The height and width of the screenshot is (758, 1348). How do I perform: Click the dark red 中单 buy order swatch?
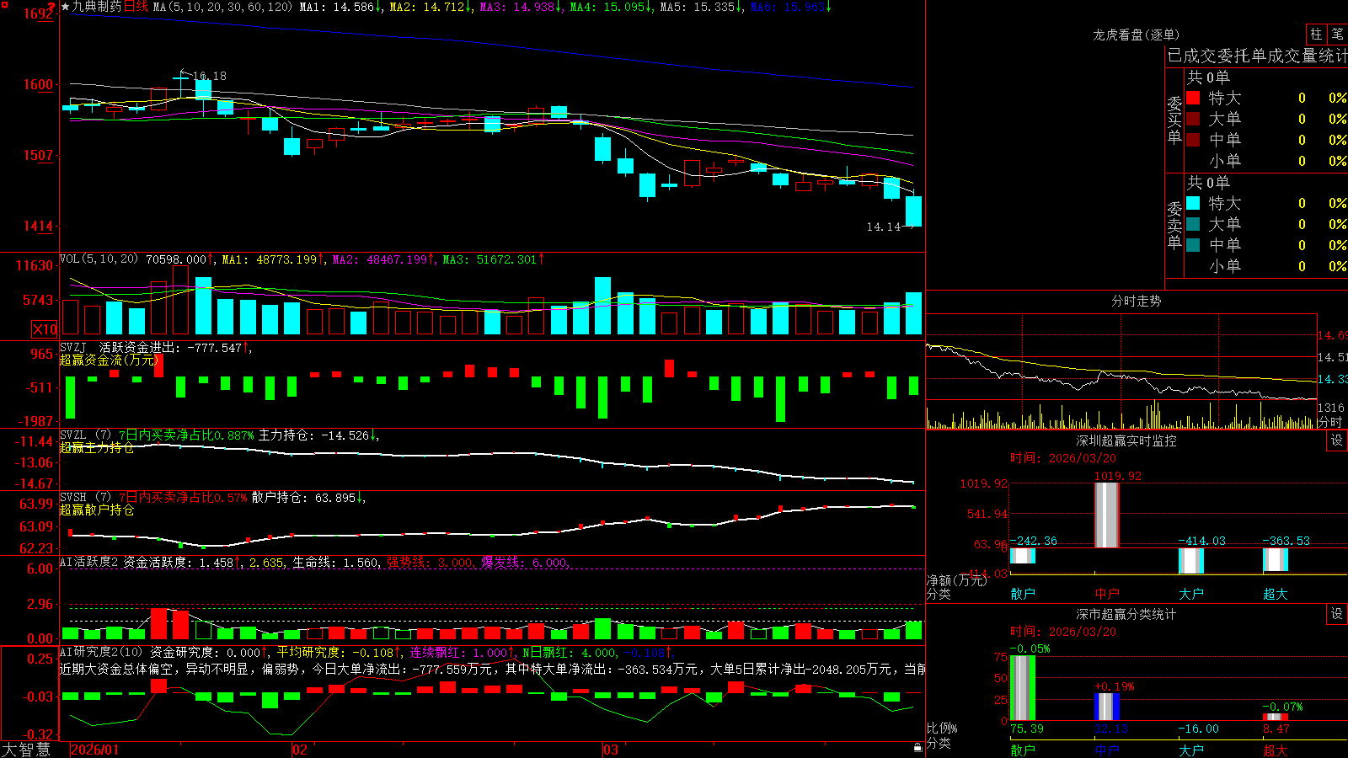coord(1193,140)
